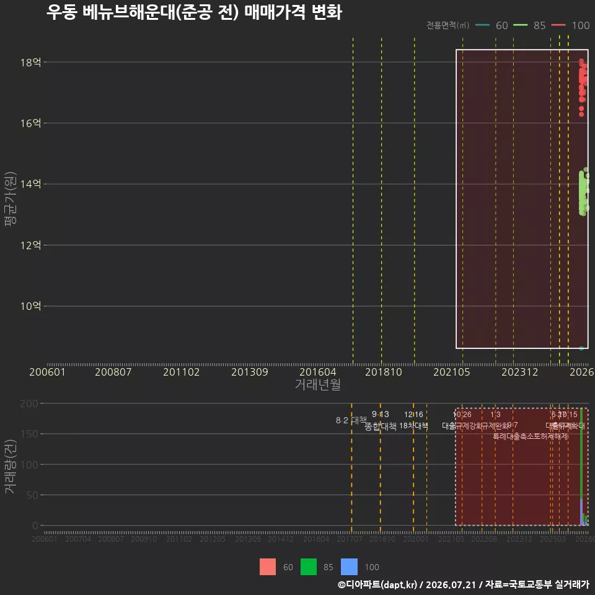This screenshot has height=595, width=595.
Task: Click the 0 label on volume axis
Action: click(x=35, y=526)
